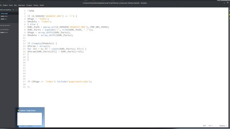Click '$Param[$URL_Parts[$i]]' on line 16
The height and width of the screenshot is (129, 230).
coord(42,52)
